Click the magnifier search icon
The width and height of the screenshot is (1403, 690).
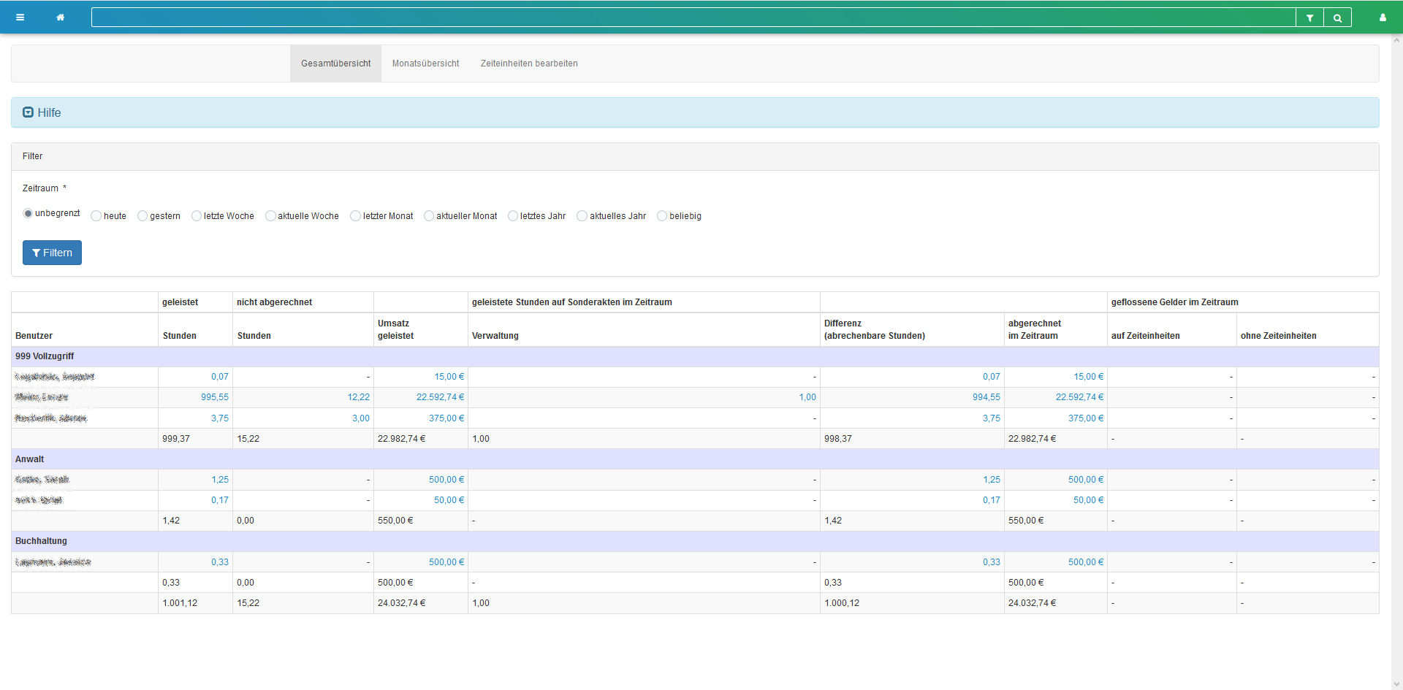pos(1337,18)
